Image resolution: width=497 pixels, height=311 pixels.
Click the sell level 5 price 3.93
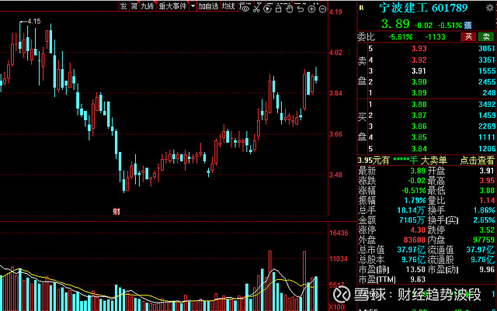point(419,48)
